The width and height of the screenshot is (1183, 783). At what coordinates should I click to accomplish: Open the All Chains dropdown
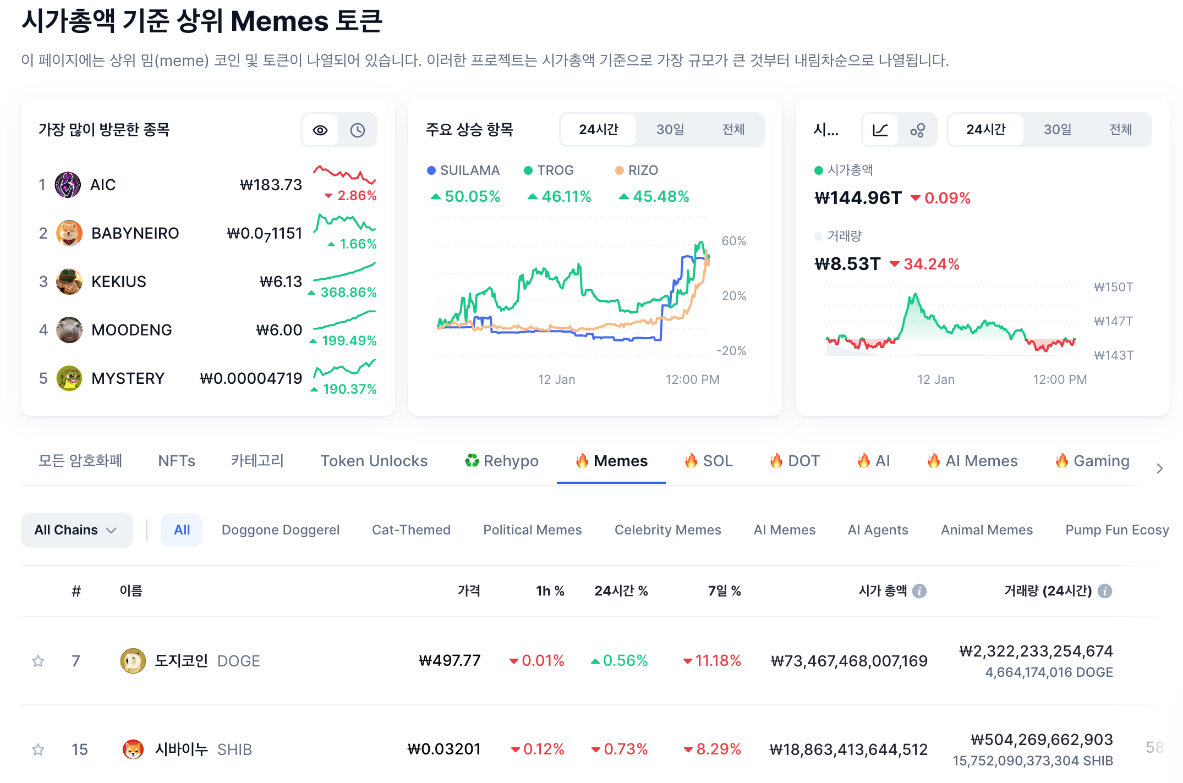pyautogui.click(x=76, y=530)
